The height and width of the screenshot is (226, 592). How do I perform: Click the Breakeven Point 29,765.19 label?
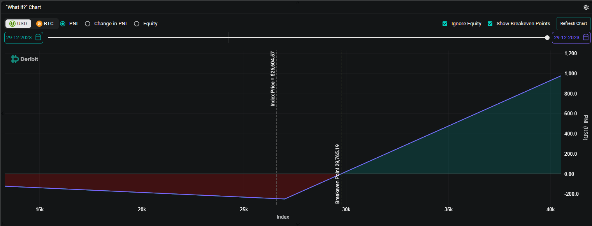click(337, 174)
